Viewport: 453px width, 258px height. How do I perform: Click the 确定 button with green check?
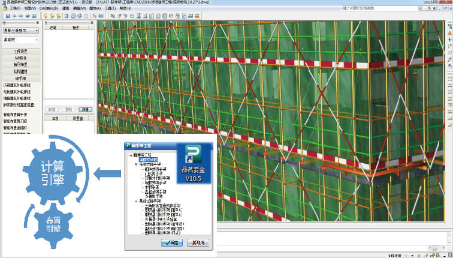[x=172, y=242]
